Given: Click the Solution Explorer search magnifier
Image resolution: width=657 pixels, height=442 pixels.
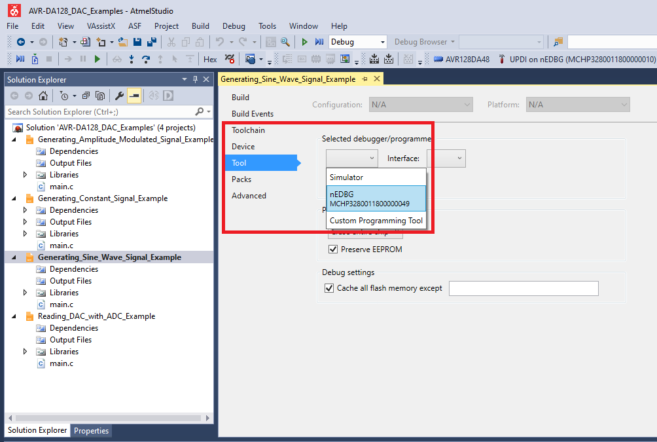Looking at the screenshot, I should [200, 111].
